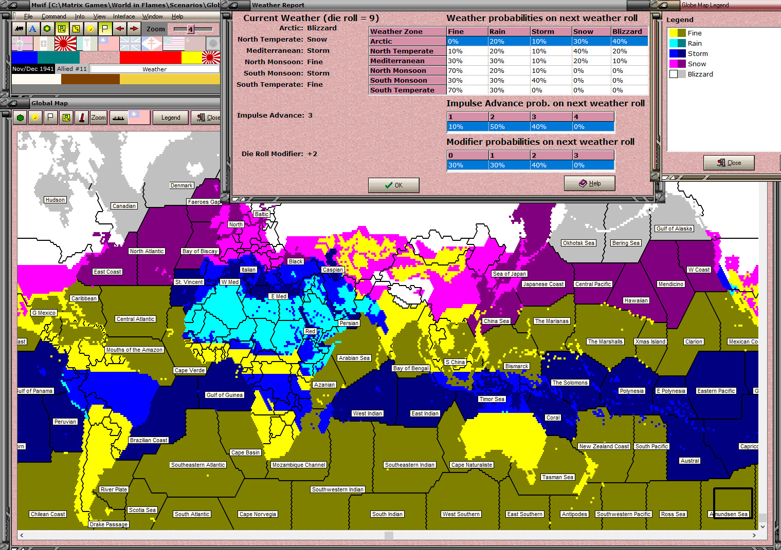Toggle the yellow unit icon in Global Map toolbar

tap(66, 118)
